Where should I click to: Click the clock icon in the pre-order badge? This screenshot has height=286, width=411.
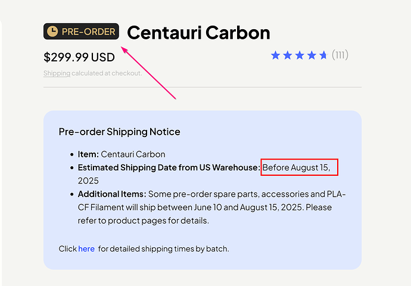[x=52, y=32]
